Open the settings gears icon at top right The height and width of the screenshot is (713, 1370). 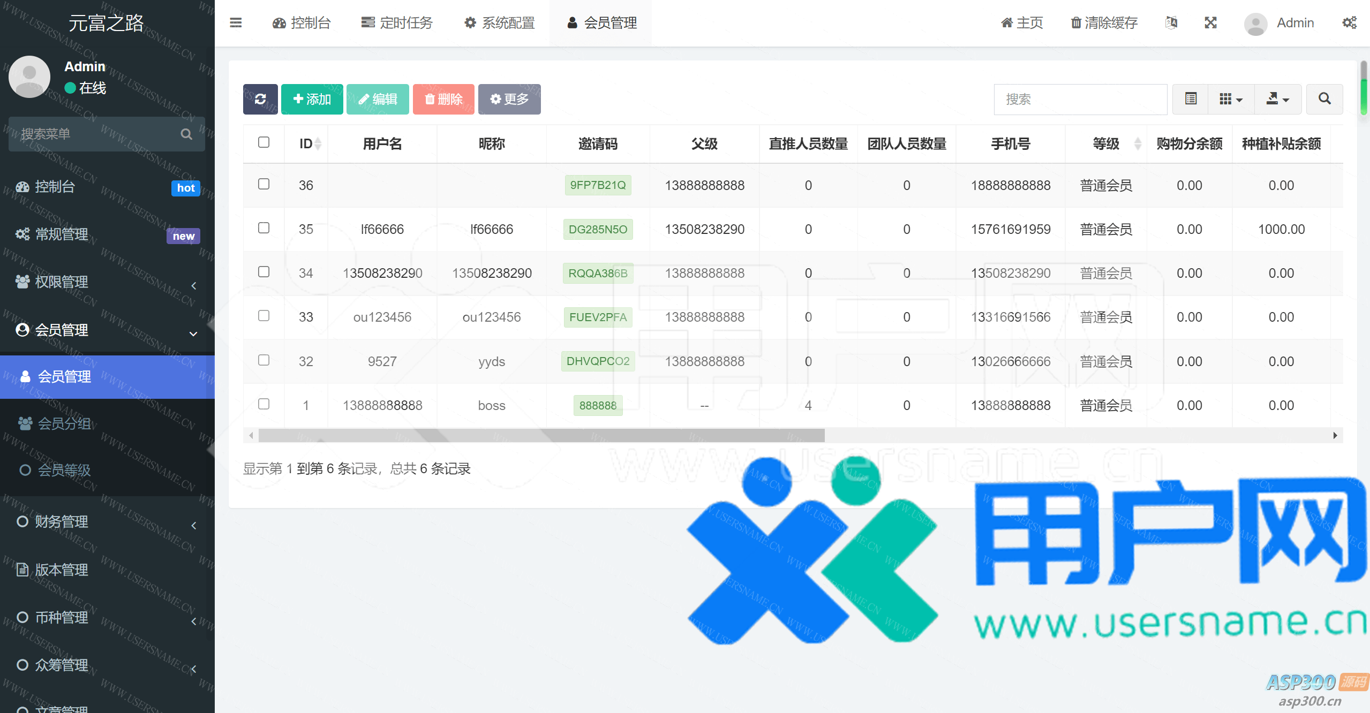pos(1349,22)
